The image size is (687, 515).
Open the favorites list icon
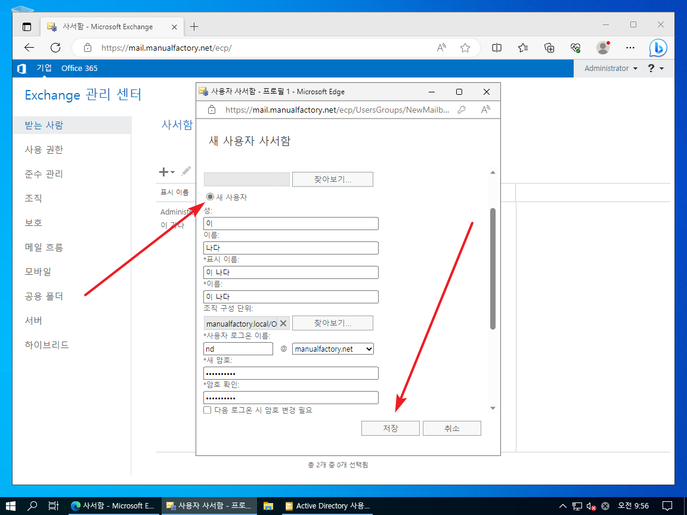pos(522,48)
